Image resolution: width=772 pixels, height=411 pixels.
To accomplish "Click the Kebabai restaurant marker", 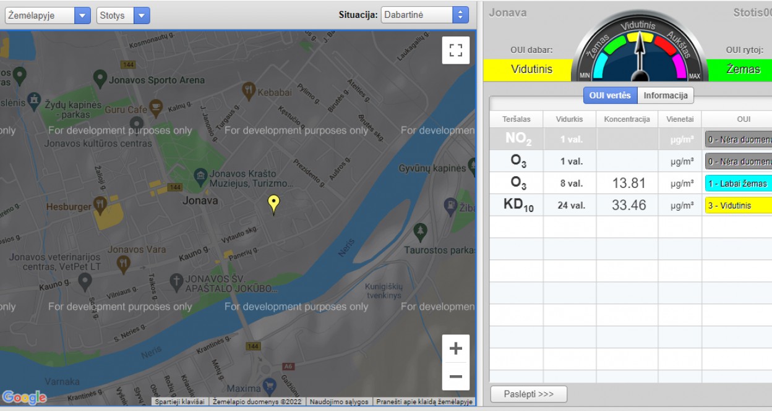I will pyautogui.click(x=249, y=91).
